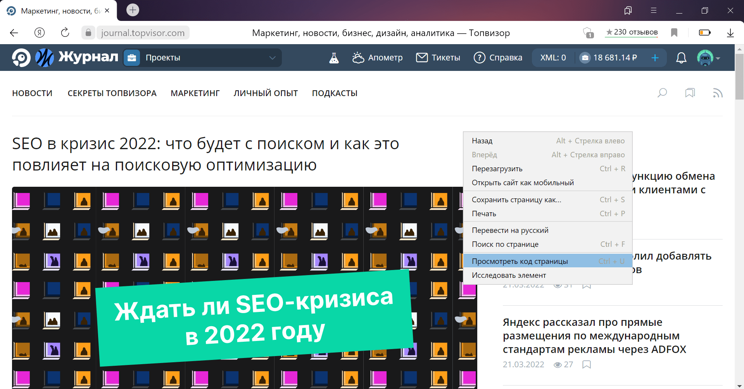Choose Сохранить страницу как...
The height and width of the screenshot is (389, 744).
[548, 200]
